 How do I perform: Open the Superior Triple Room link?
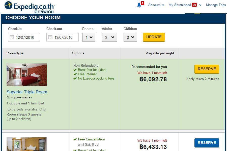(27, 92)
